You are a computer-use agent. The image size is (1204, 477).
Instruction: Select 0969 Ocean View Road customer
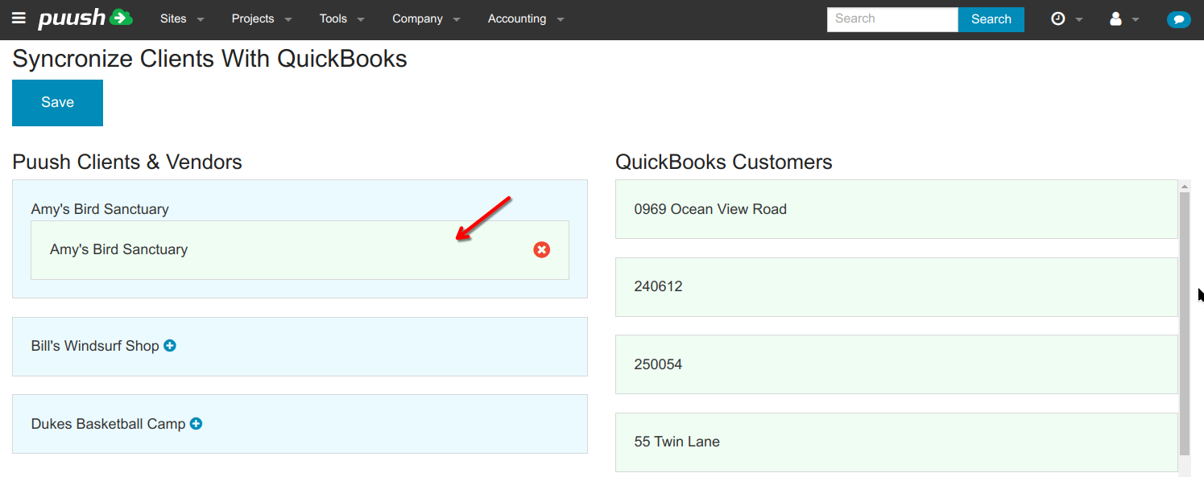(x=896, y=209)
